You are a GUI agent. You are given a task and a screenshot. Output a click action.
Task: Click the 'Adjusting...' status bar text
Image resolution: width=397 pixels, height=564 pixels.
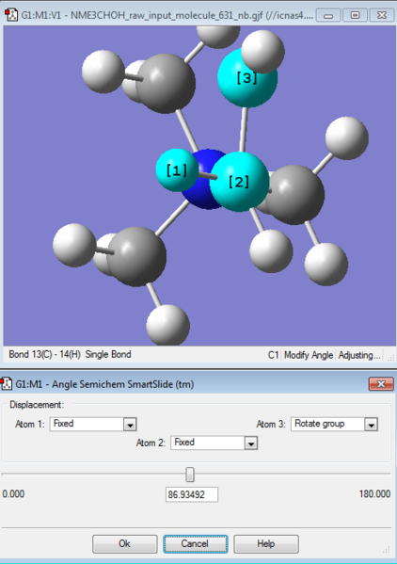359,355
